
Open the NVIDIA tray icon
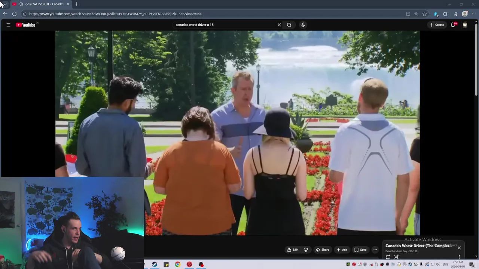pos(348,265)
